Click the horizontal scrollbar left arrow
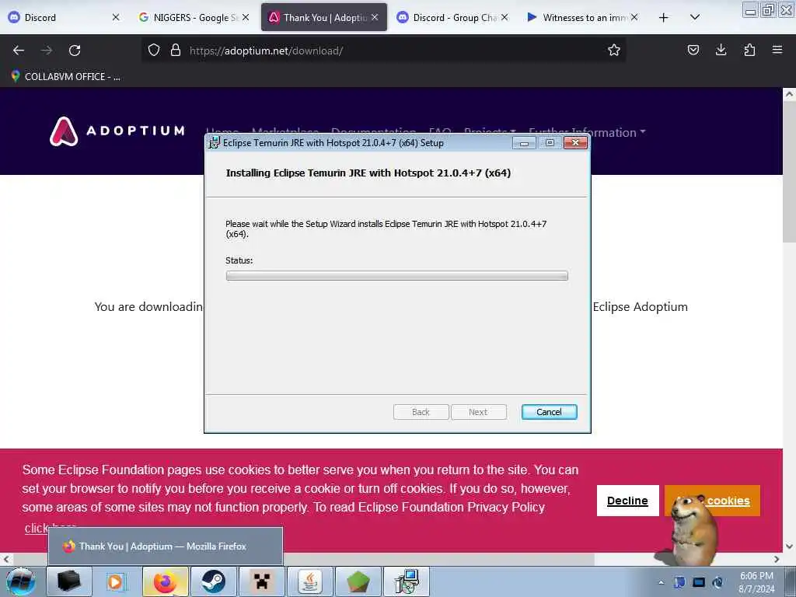 click(x=6, y=559)
